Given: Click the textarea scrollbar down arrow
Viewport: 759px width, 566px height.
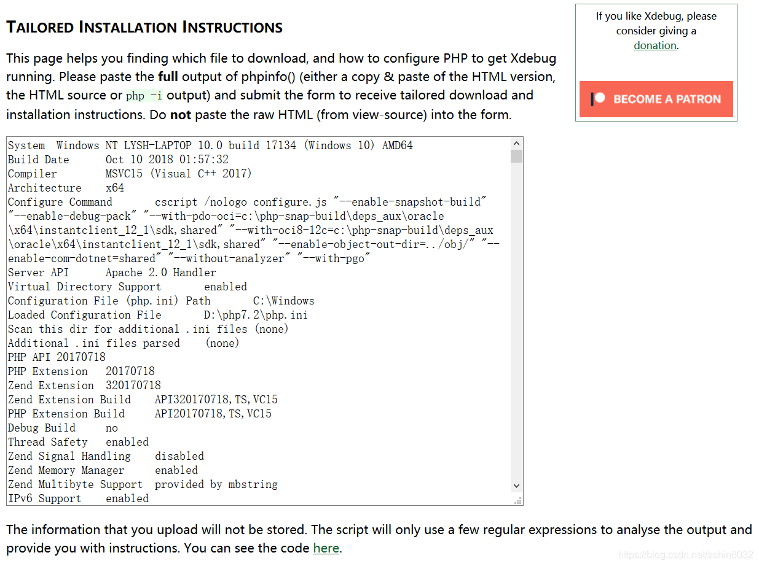Looking at the screenshot, I should click(x=516, y=486).
